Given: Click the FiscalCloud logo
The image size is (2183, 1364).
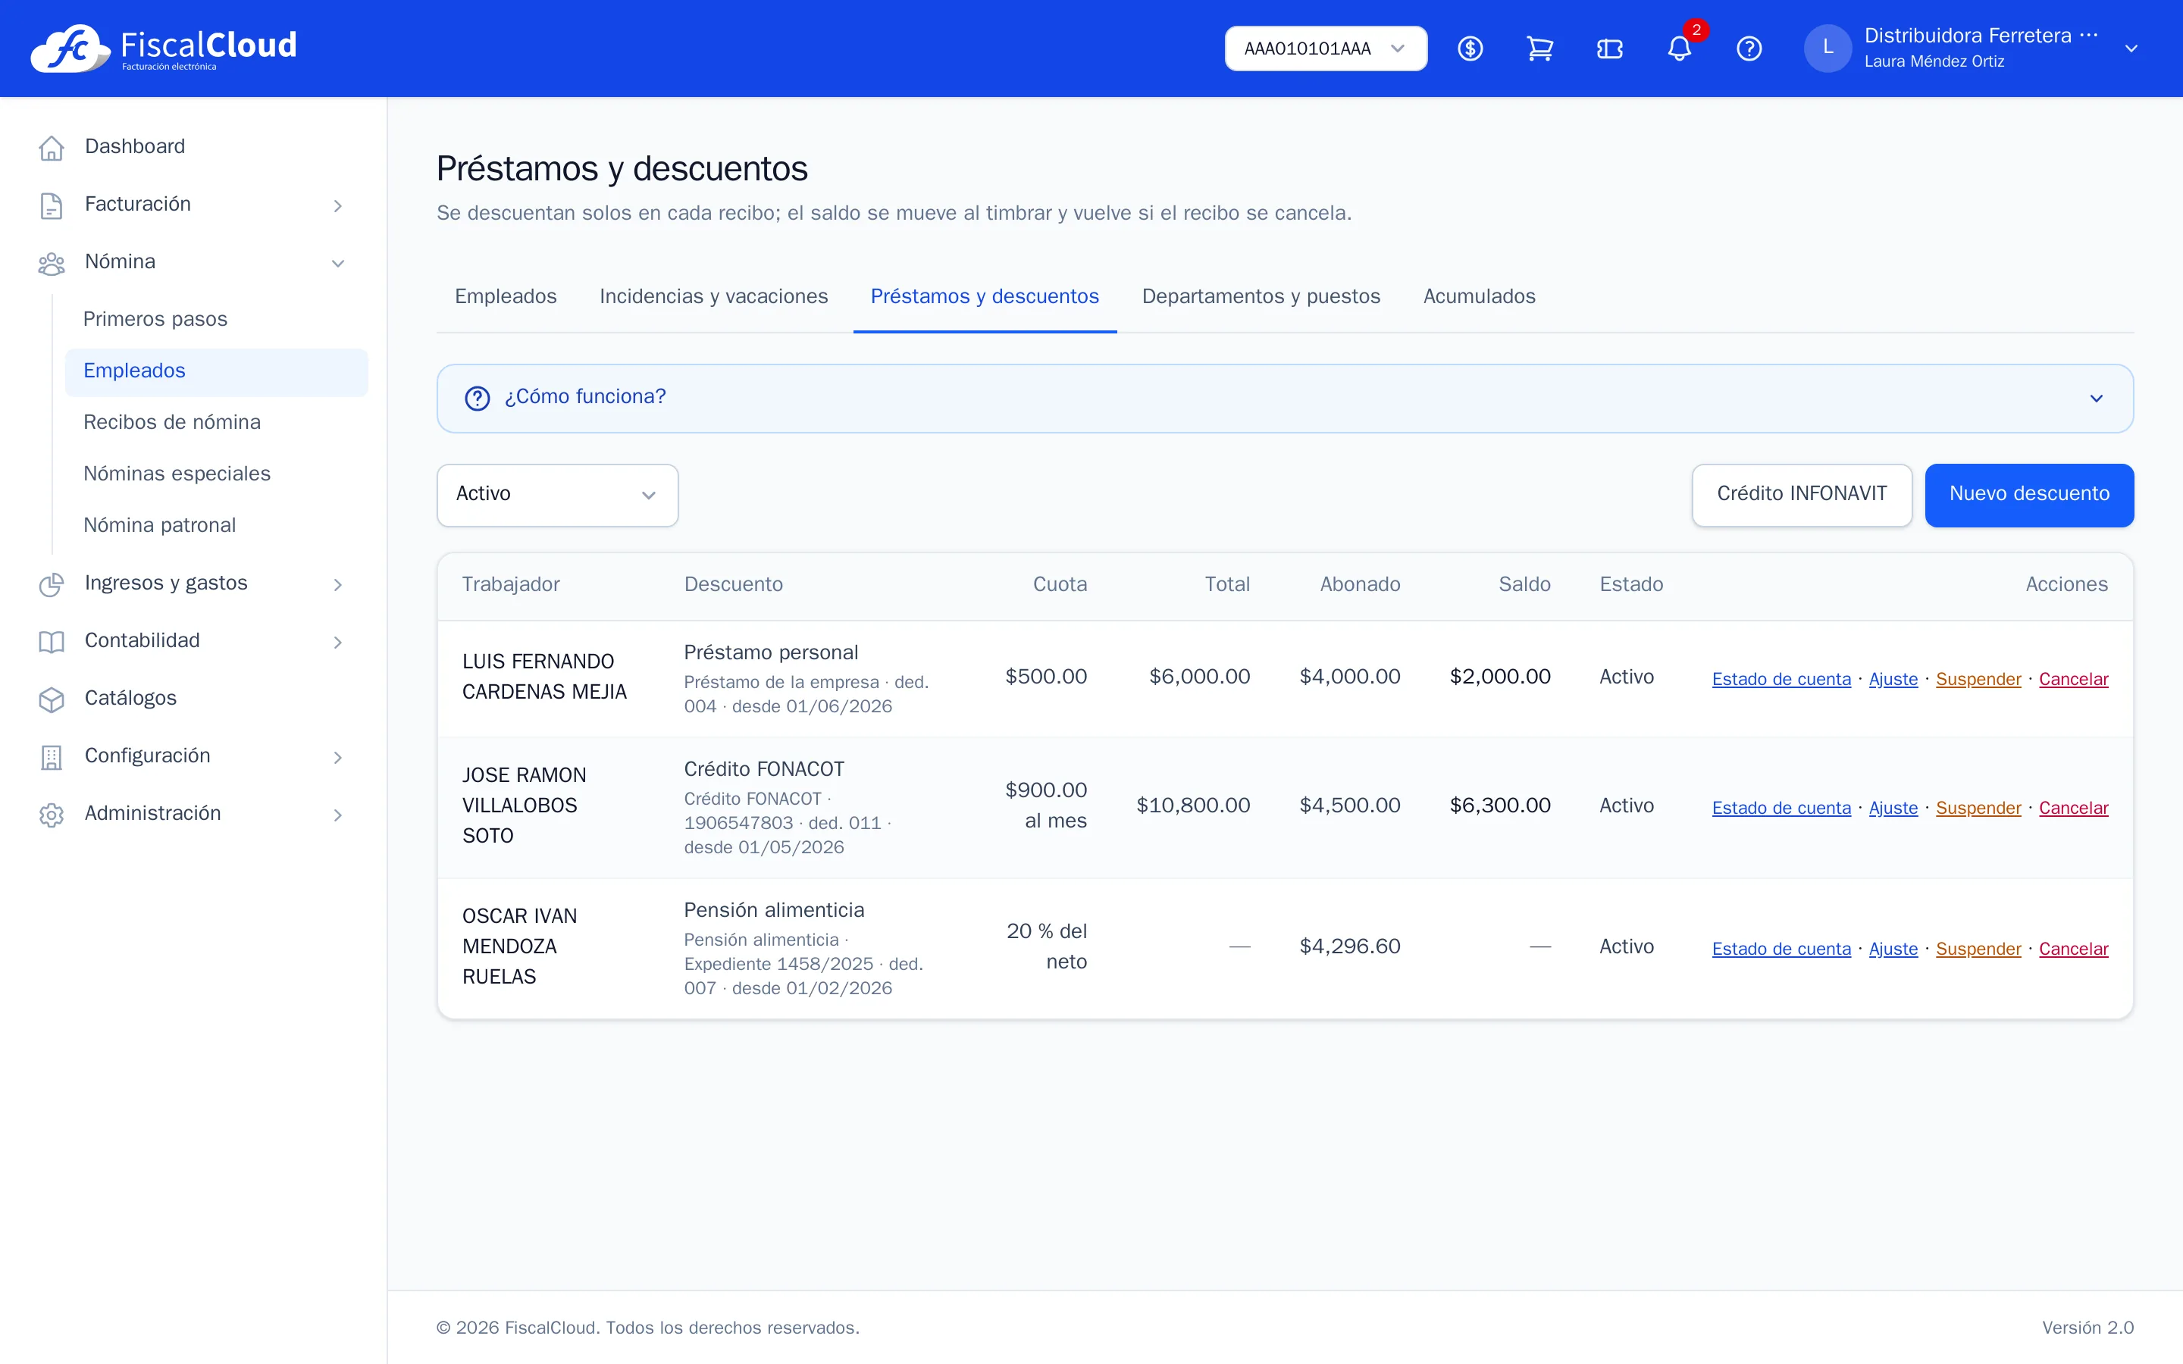Looking at the screenshot, I should tap(163, 48).
